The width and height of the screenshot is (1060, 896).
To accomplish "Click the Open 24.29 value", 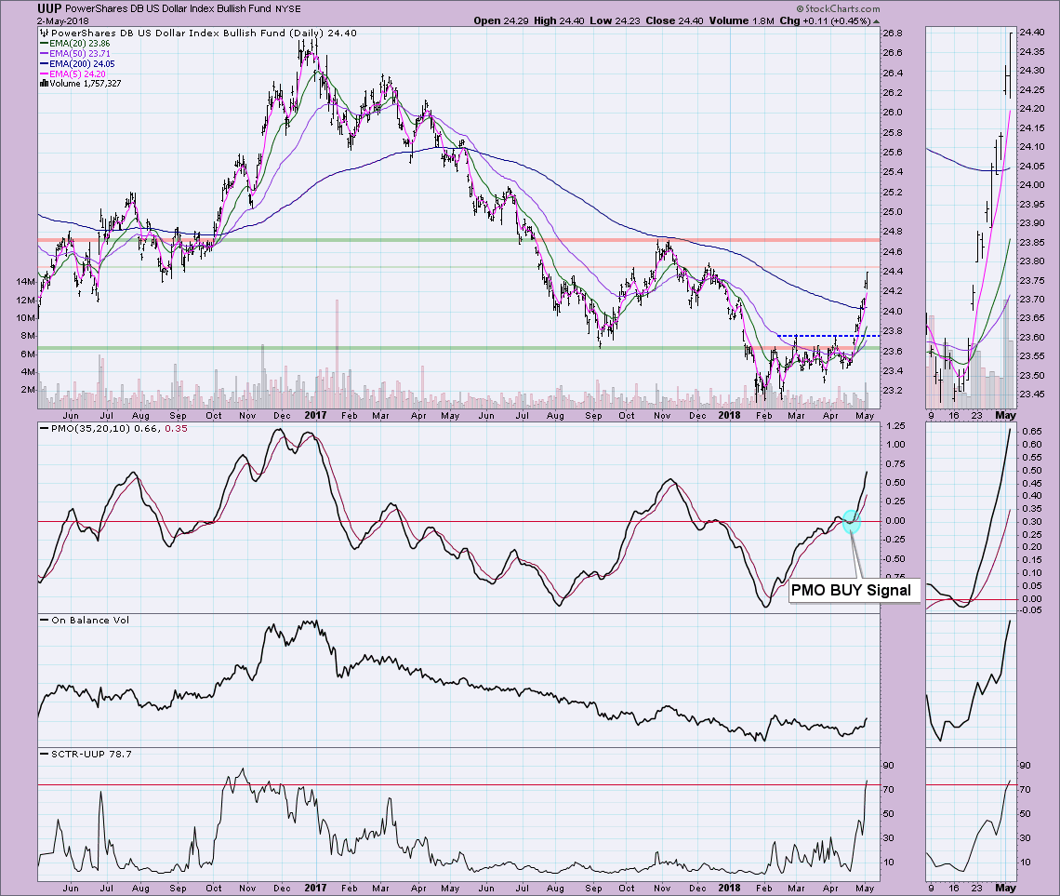I will pyautogui.click(x=501, y=21).
